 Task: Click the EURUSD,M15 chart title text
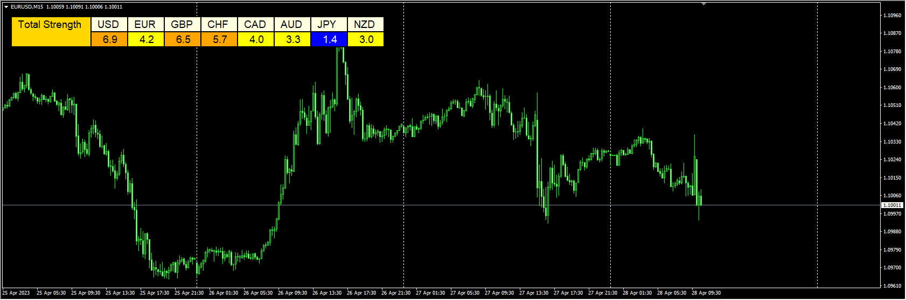coord(27,7)
